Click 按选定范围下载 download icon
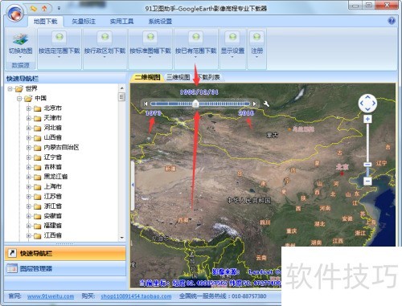The height and width of the screenshot is (306, 402). coord(59,37)
